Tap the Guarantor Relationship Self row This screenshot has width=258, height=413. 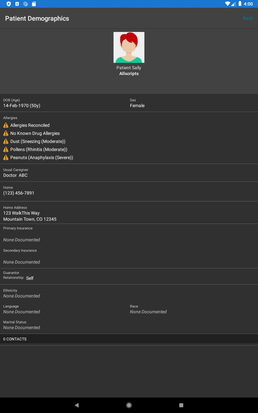(30, 278)
